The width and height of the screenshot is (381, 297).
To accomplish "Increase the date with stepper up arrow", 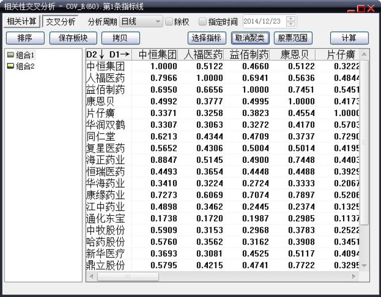I will point(291,19).
